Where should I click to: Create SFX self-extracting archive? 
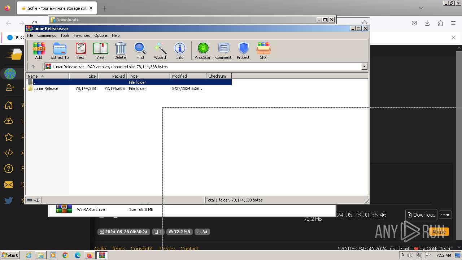tap(263, 51)
